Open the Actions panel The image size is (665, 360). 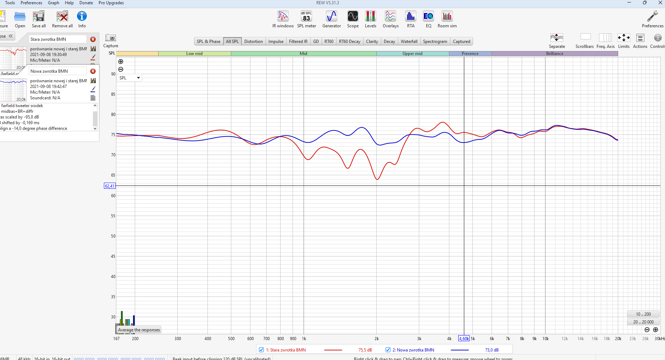(x=640, y=40)
